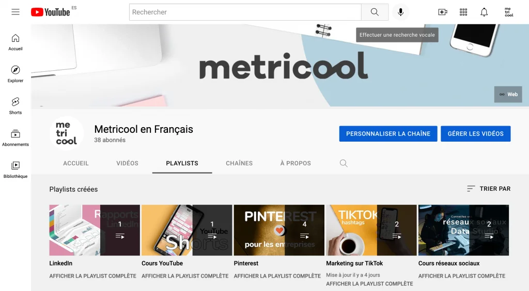This screenshot has height=291, width=529.
Task: Show complete playlist under LinkedIn
Action: (93, 276)
